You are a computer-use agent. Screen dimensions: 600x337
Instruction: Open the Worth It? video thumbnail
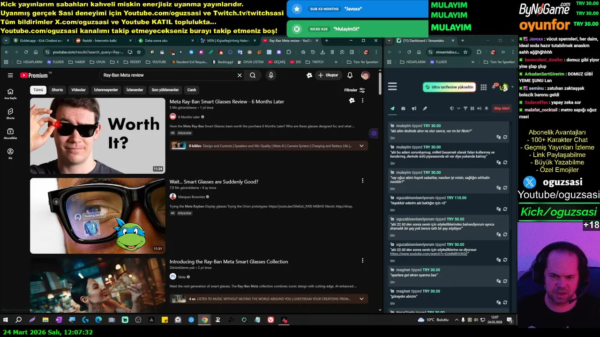coord(97,136)
